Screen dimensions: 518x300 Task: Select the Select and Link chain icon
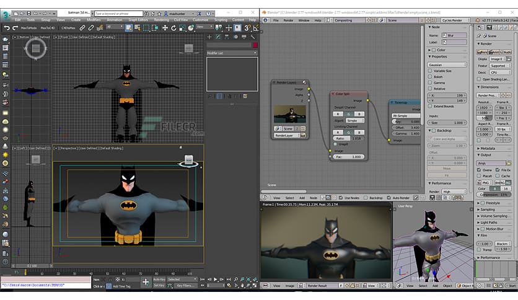(x=82, y=28)
